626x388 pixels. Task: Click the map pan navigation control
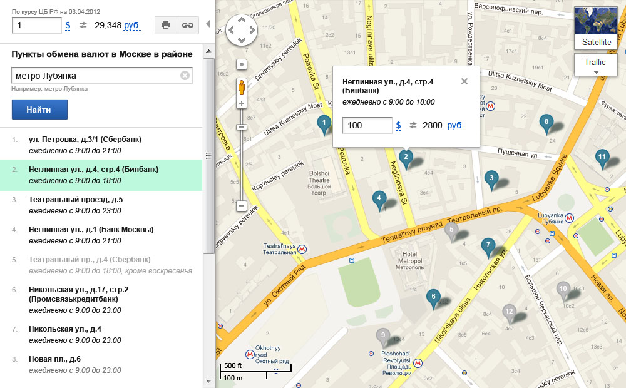(x=242, y=30)
